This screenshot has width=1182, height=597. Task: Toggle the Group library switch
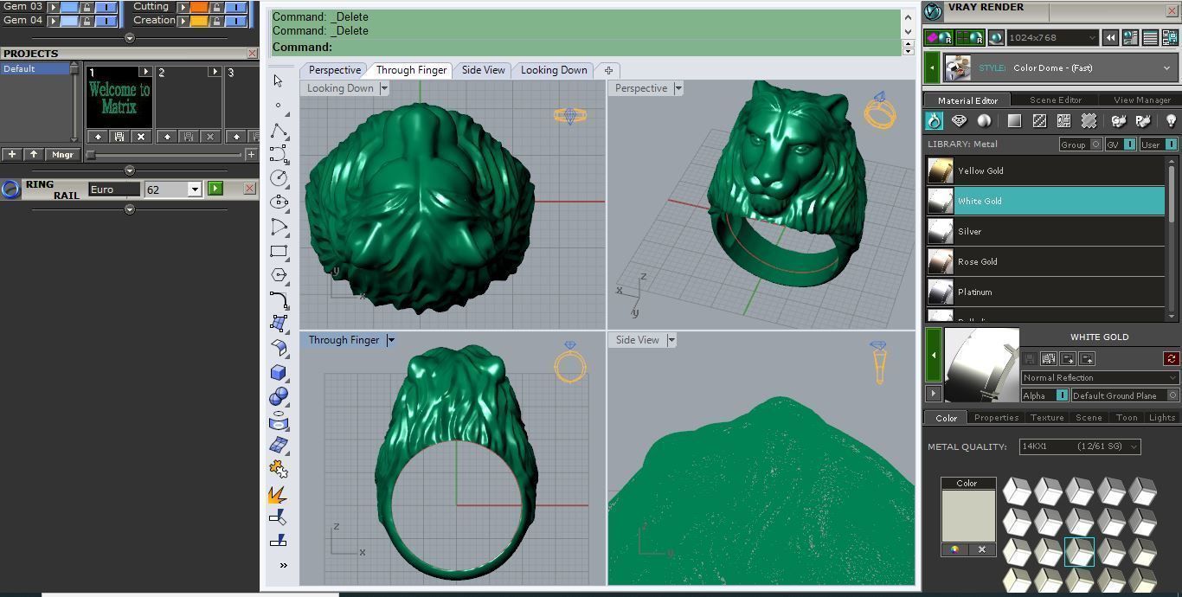(1095, 144)
